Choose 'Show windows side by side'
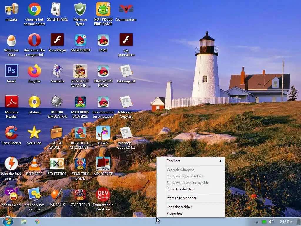This screenshot has width=301, height=226. [190, 183]
